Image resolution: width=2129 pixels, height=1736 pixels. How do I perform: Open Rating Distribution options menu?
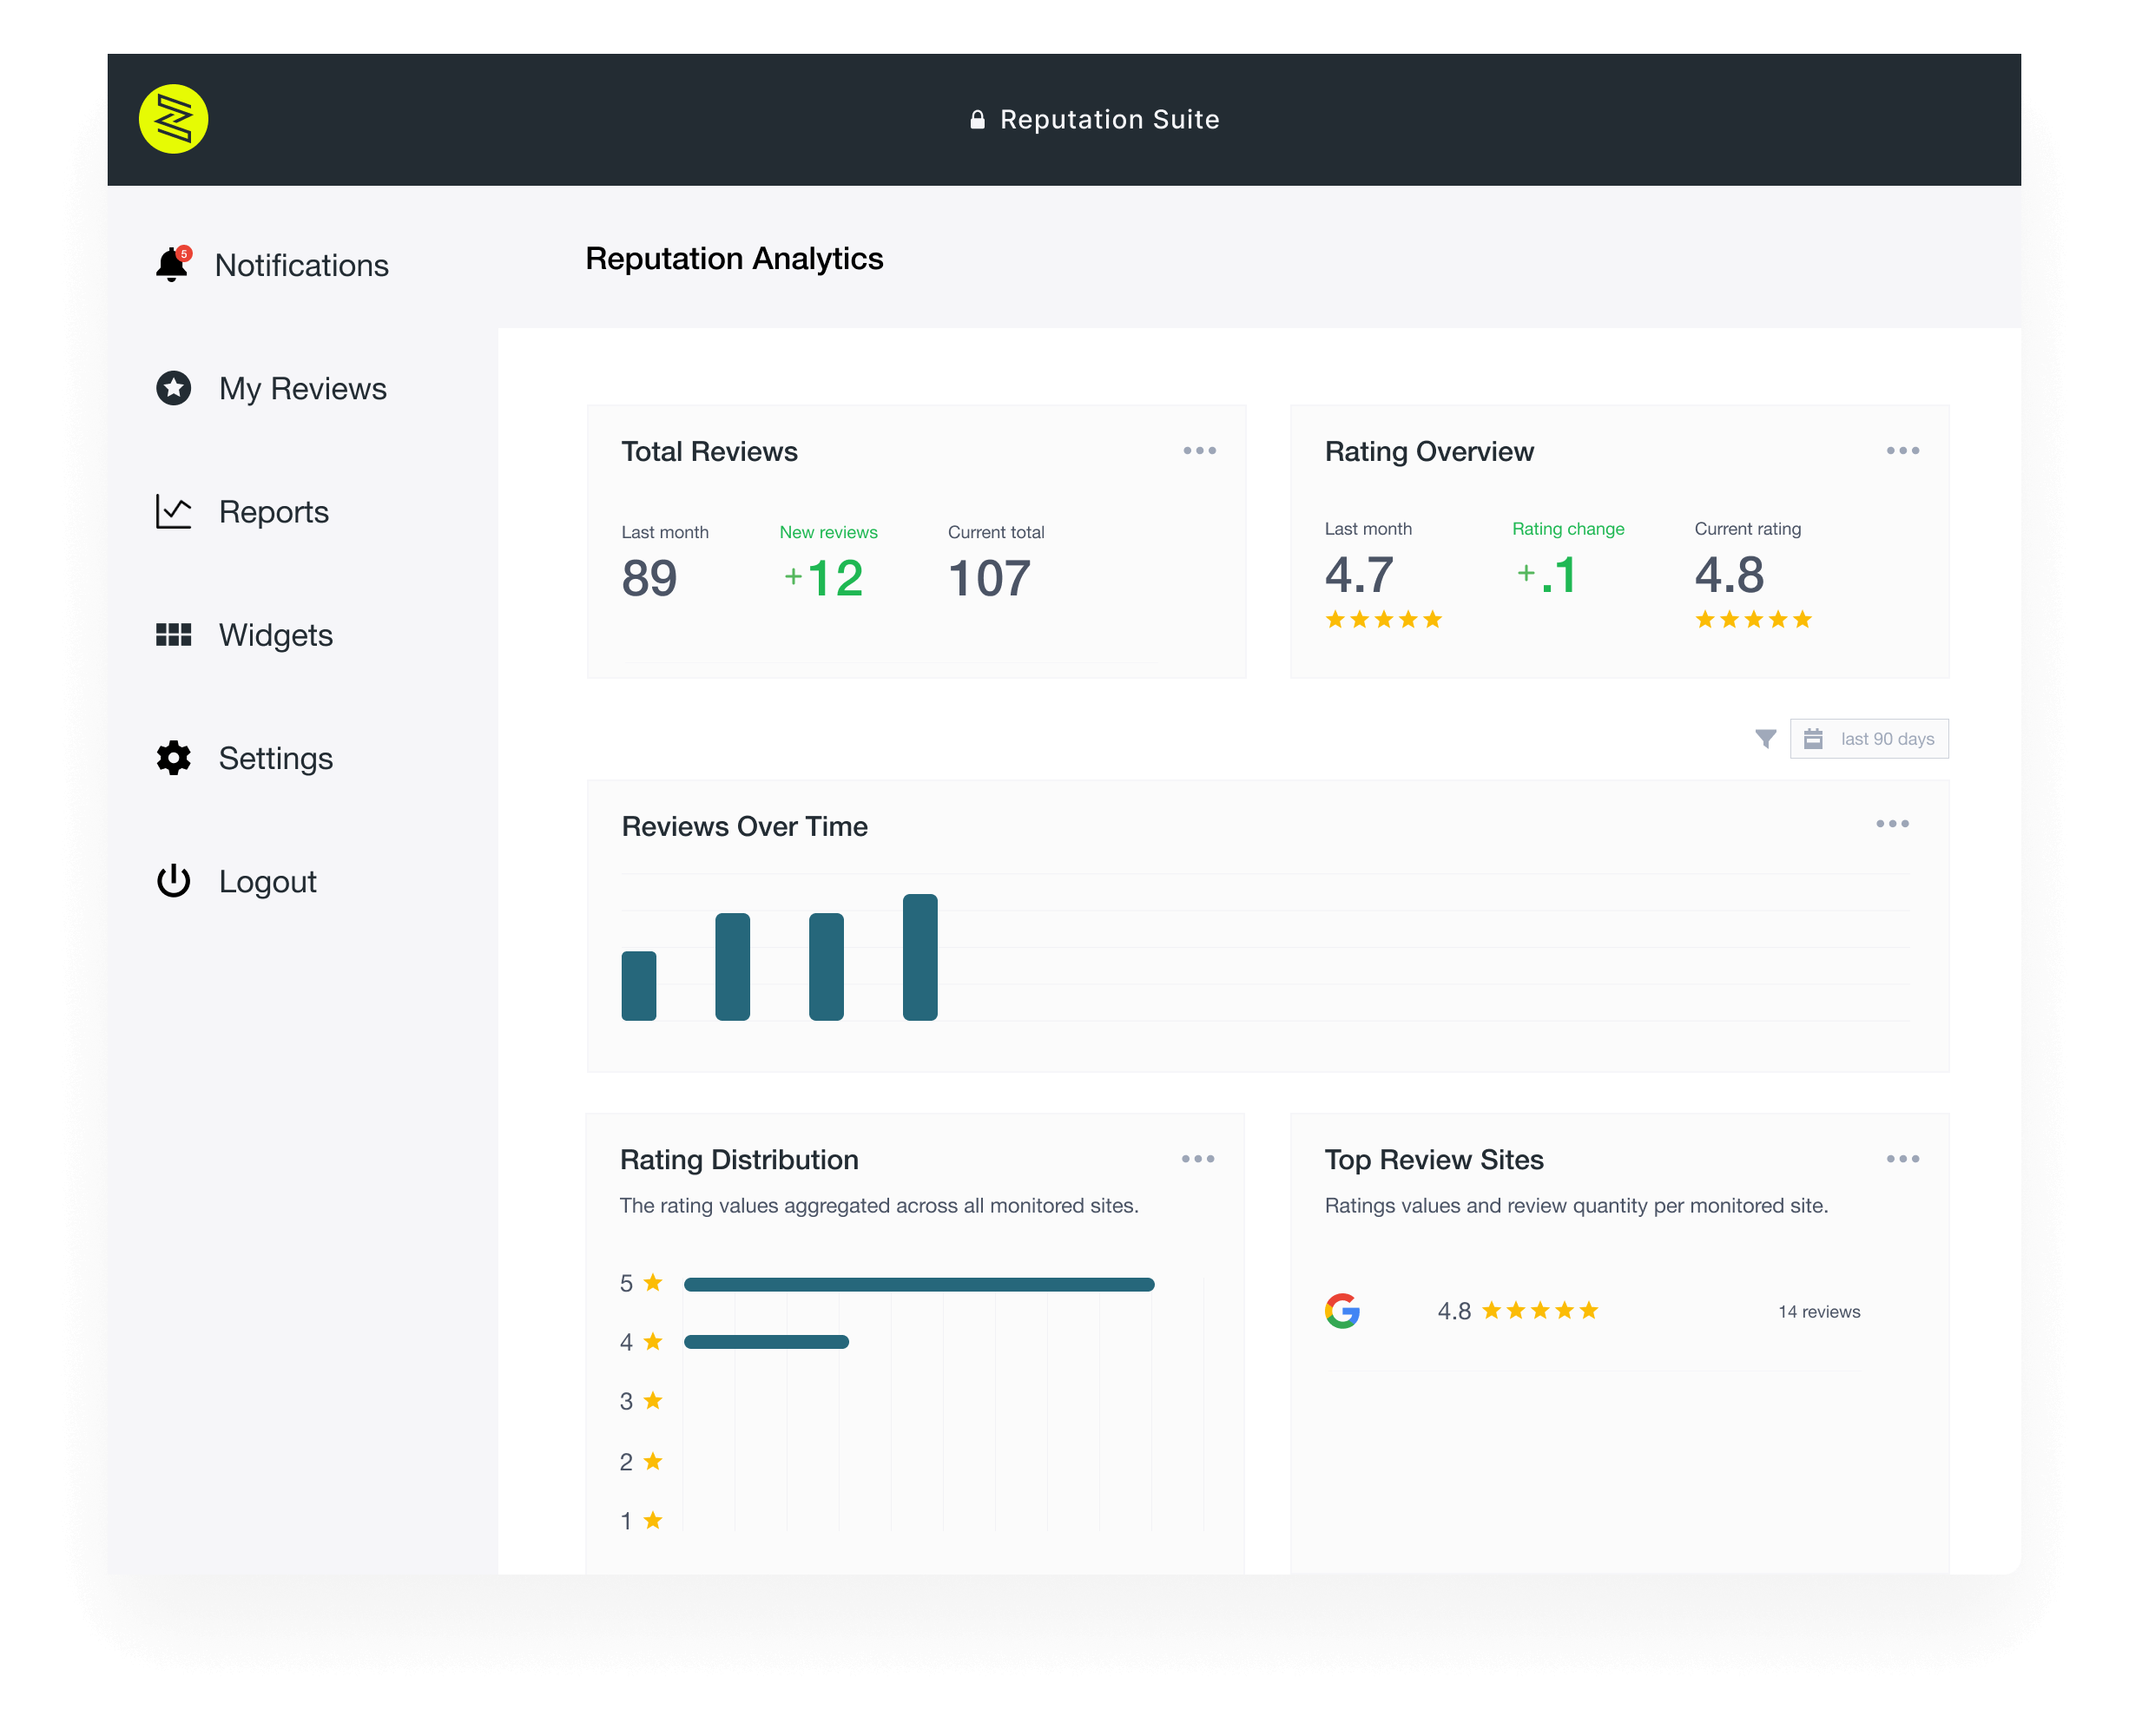(1197, 1159)
